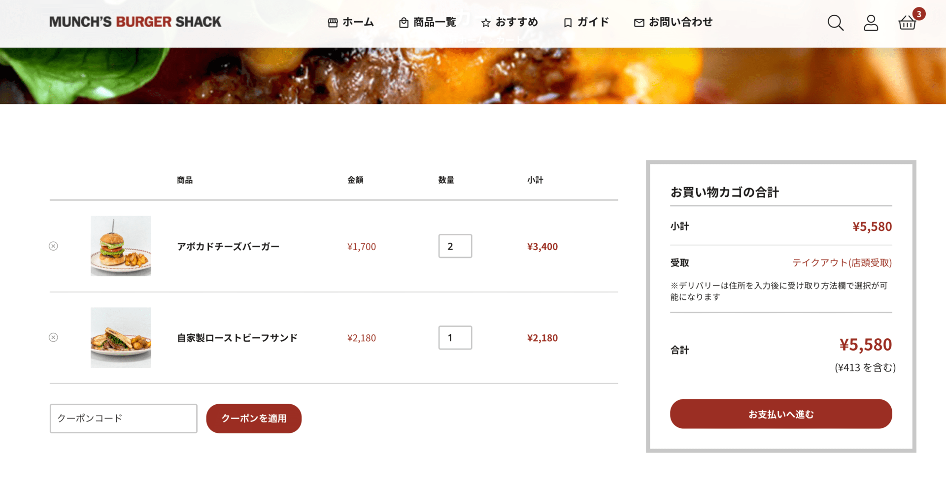Open the user account icon
Screen dimensions: 946x484
(x=871, y=23)
